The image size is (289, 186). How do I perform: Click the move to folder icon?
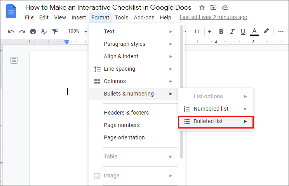coord(213,7)
